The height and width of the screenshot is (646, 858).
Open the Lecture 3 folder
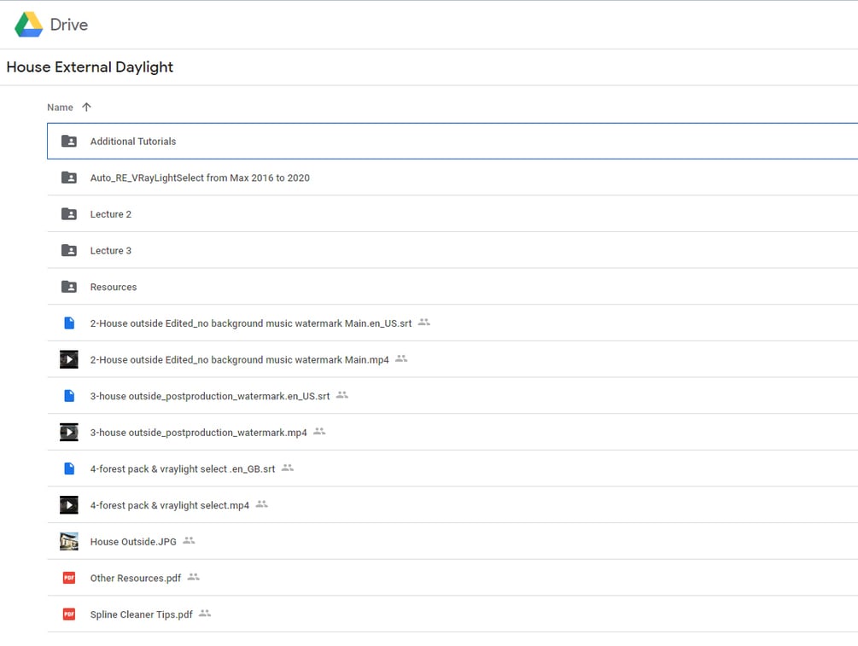pos(111,251)
